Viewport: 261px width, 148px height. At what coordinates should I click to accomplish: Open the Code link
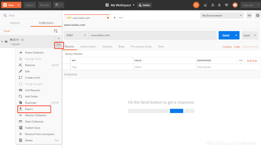pyautogui.click(x=237, y=47)
